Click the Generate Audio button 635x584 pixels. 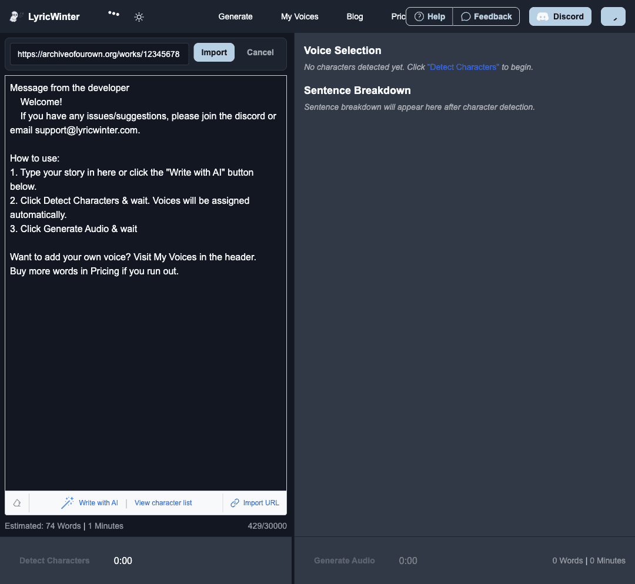[x=344, y=560]
